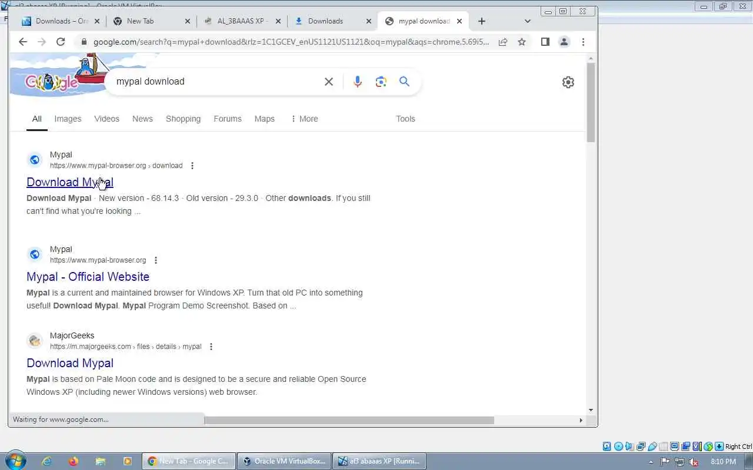
Task: Click the blue magnifier search button
Action: click(x=404, y=82)
